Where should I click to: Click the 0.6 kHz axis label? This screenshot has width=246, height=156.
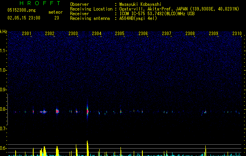pos(3,148)
